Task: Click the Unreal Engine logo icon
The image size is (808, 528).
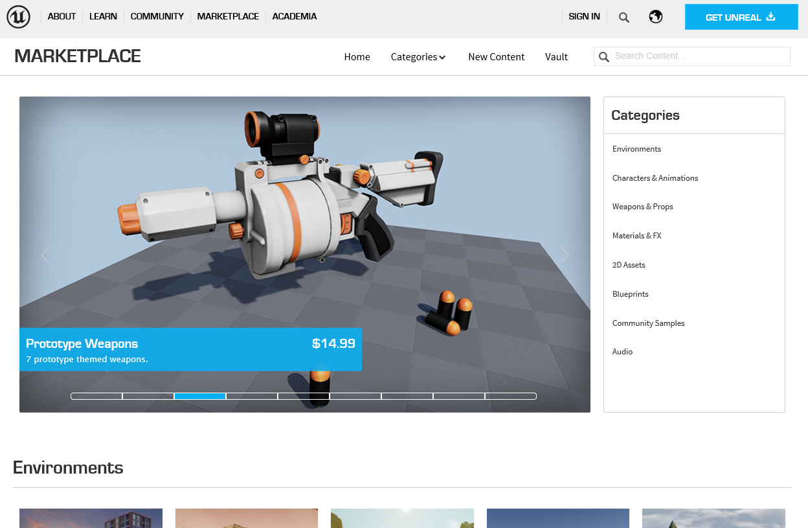Action: point(19,17)
